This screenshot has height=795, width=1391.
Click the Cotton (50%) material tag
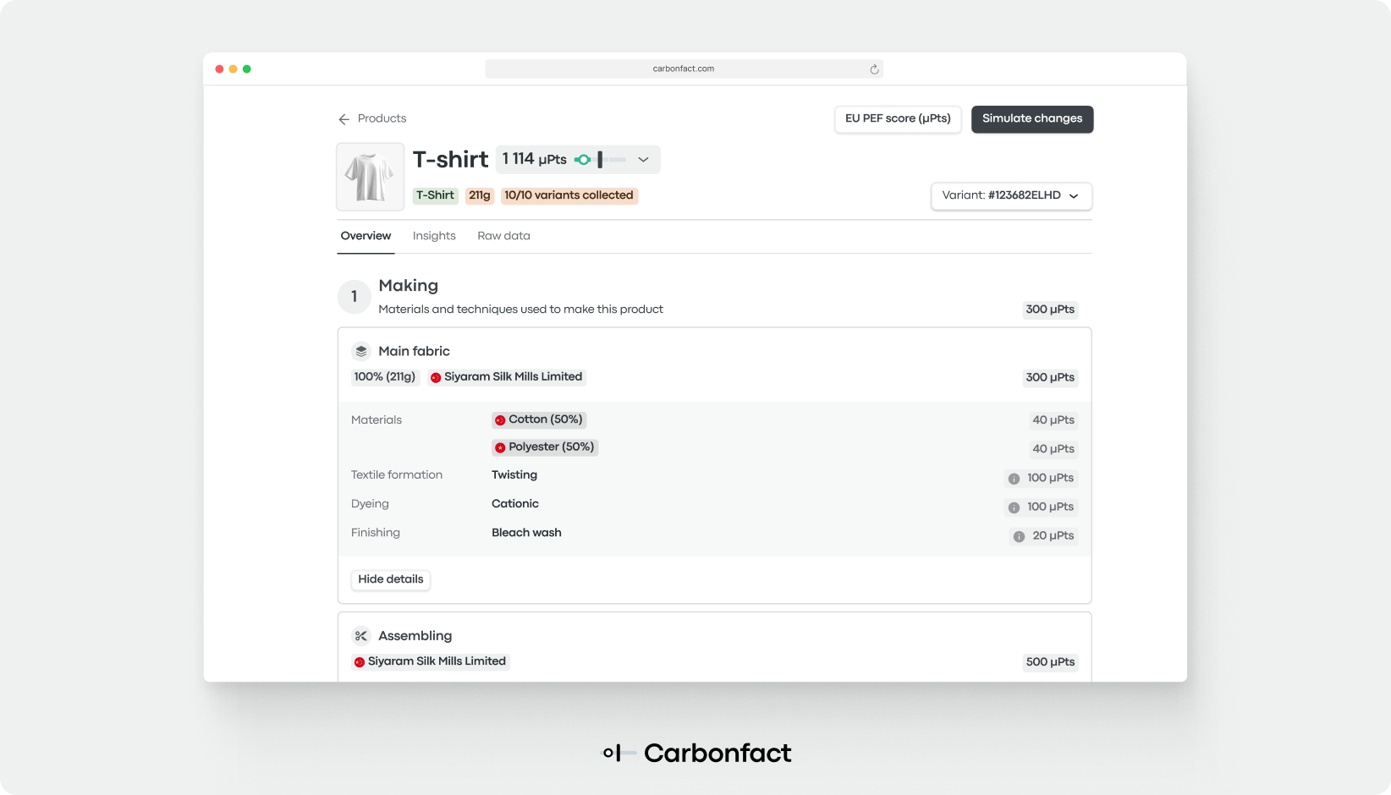point(539,419)
